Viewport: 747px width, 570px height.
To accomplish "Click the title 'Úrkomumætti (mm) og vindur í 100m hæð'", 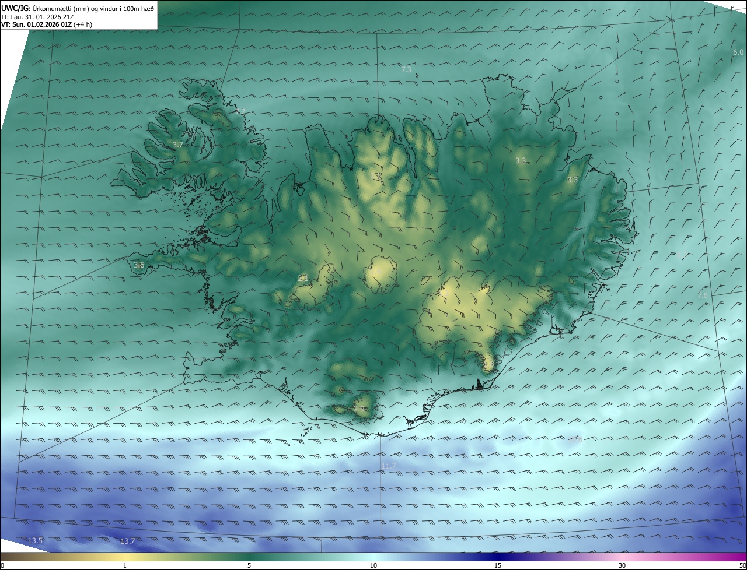I will [93, 8].
